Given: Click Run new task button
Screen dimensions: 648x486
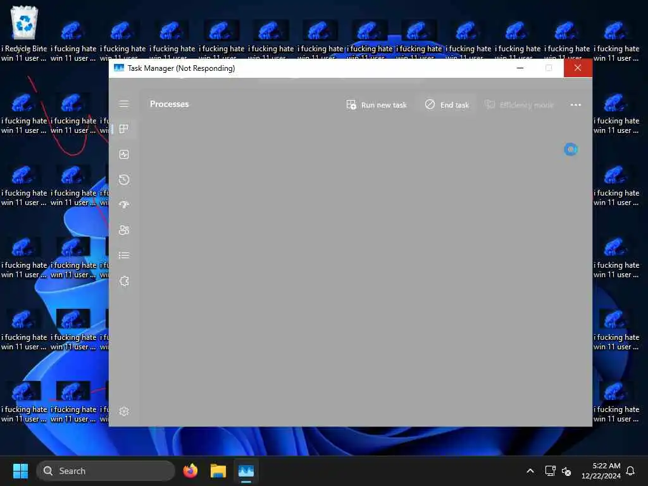Looking at the screenshot, I should [x=377, y=105].
